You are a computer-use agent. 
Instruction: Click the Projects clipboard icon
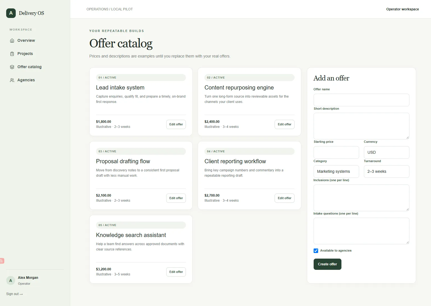click(x=12, y=54)
